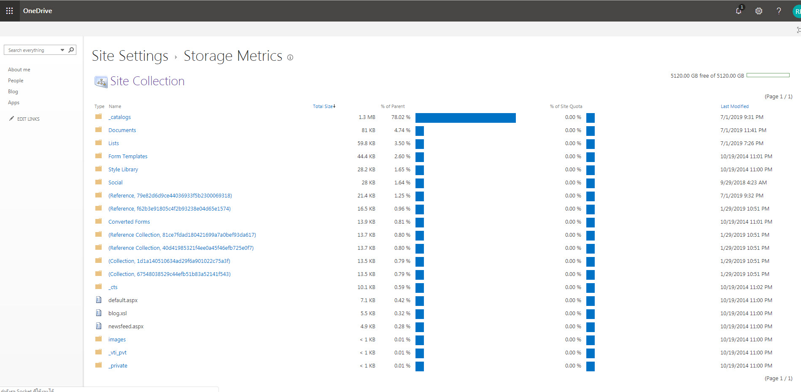Click the blog.xsl file name
Image resolution: width=801 pixels, height=392 pixels.
pyautogui.click(x=117, y=314)
